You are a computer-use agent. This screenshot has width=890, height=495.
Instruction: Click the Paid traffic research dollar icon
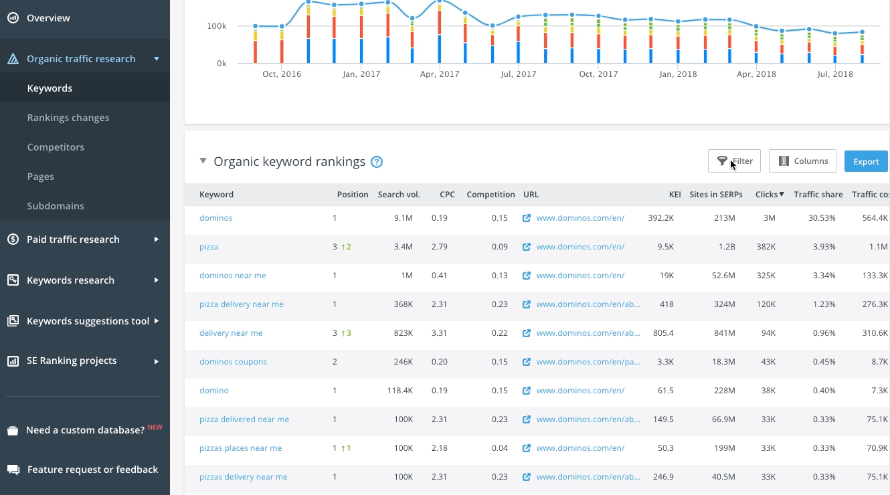pos(13,239)
